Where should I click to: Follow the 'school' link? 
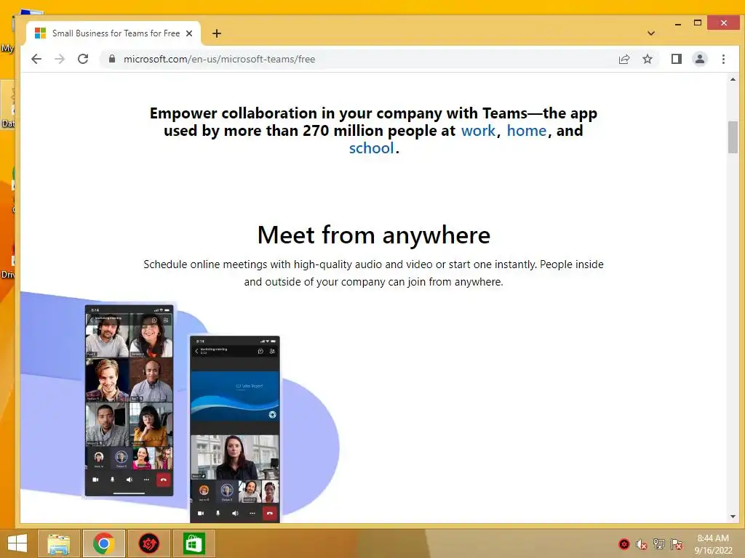pyautogui.click(x=372, y=148)
